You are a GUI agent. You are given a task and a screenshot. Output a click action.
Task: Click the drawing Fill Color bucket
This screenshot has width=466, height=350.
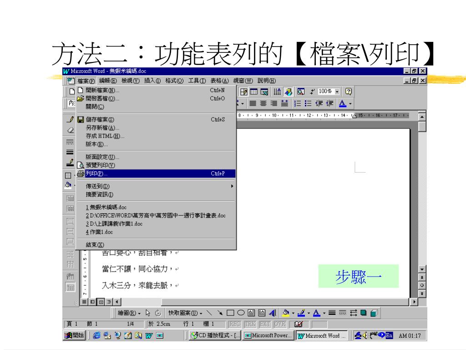tap(286, 313)
